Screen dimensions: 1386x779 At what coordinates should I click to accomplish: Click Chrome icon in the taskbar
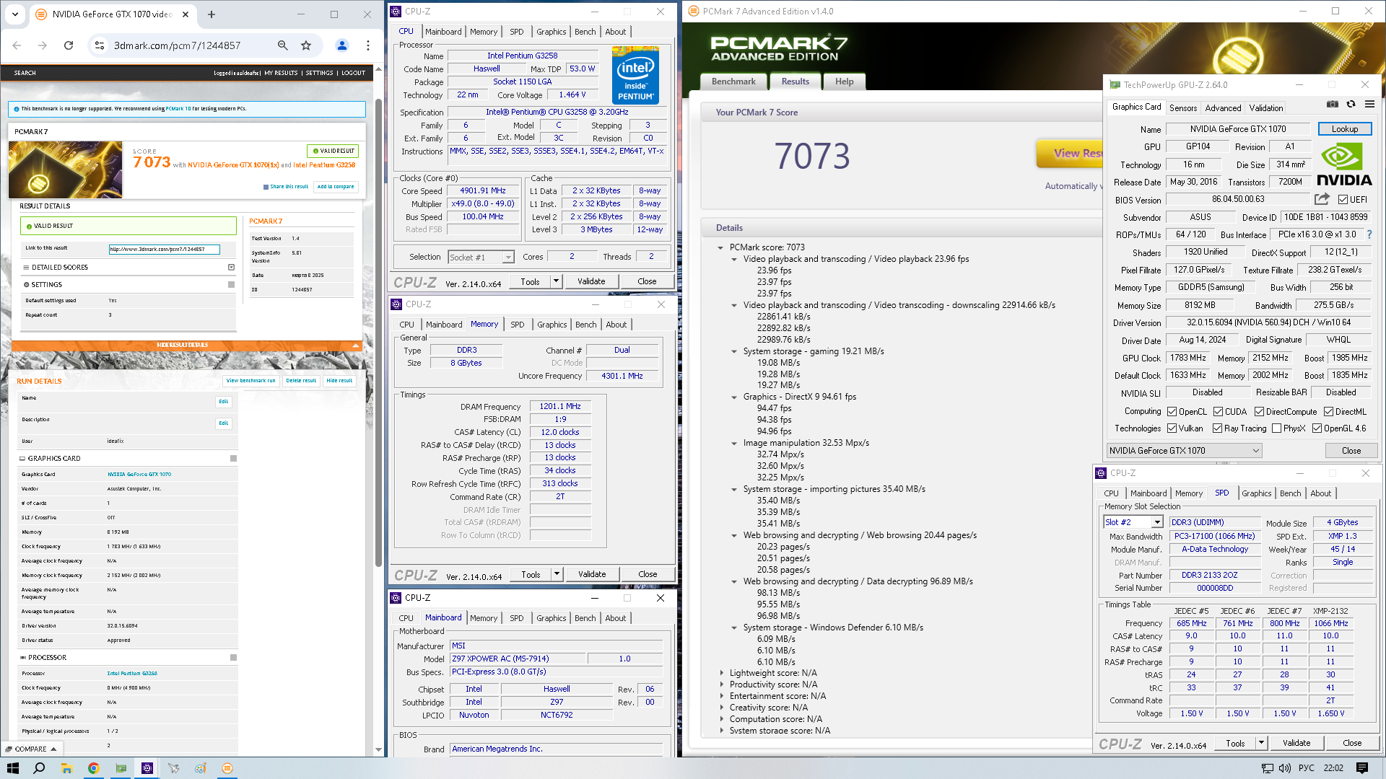tap(93, 768)
